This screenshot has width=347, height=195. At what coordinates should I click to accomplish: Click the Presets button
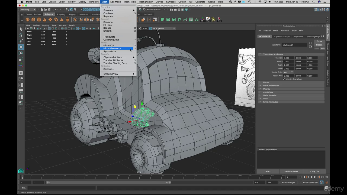coord(319,45)
